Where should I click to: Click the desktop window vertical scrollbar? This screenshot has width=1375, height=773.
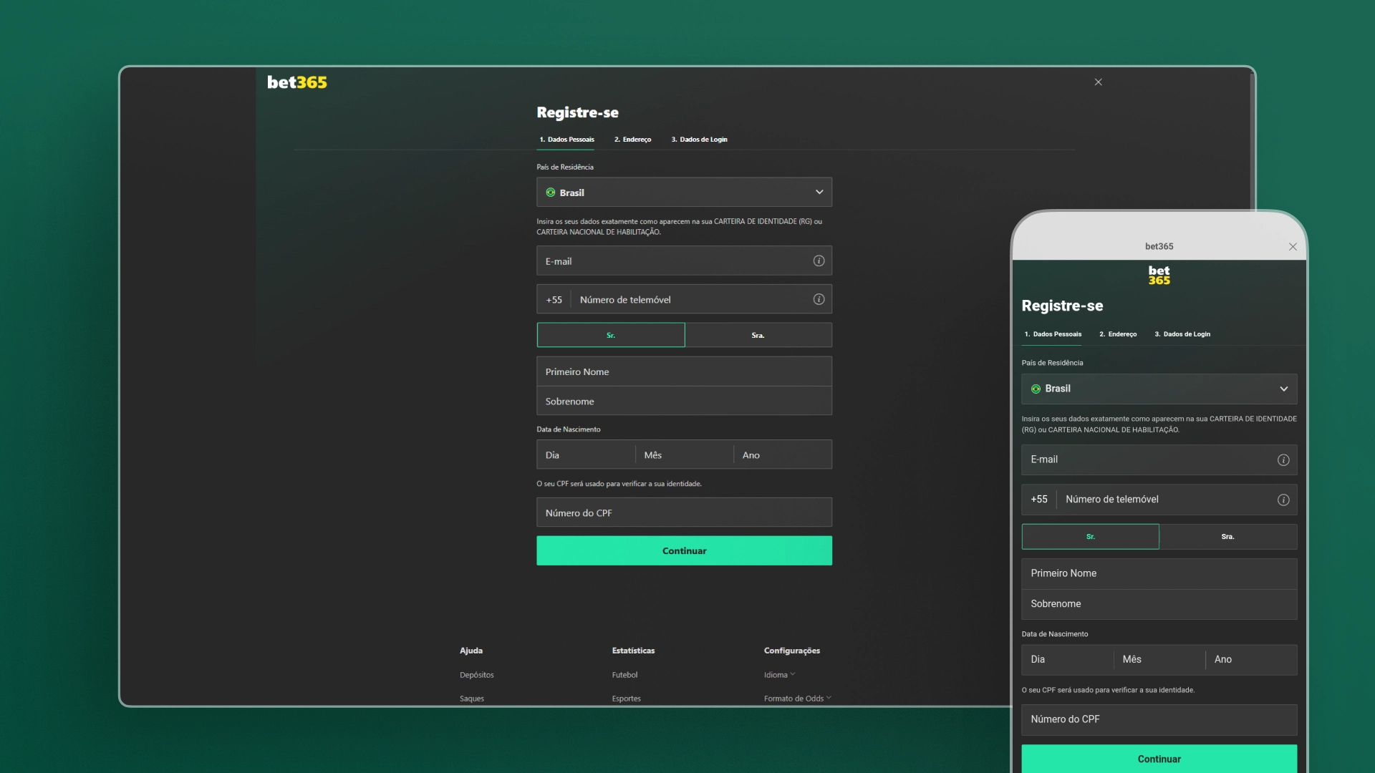click(1252, 142)
